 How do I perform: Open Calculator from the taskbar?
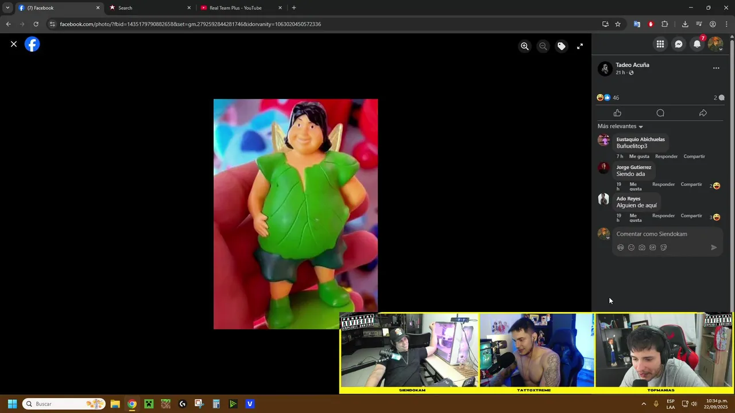click(x=216, y=404)
